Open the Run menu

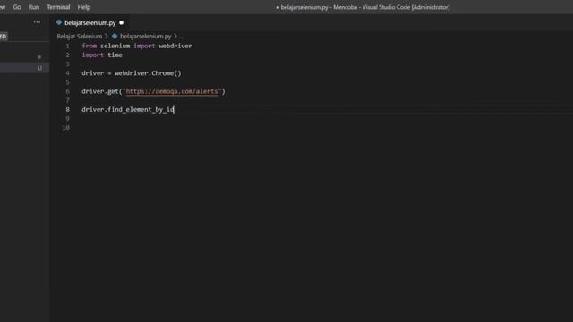point(34,7)
